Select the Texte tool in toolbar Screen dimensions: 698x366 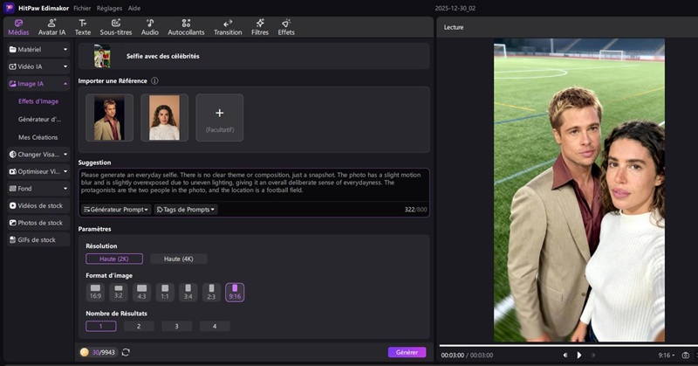tap(83, 26)
